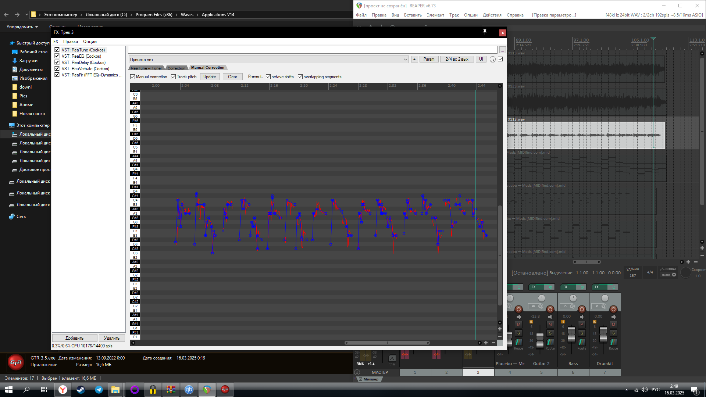Image resolution: width=706 pixels, height=397 pixels.
Task: Open Опции menu in FX window
Action: point(90,42)
